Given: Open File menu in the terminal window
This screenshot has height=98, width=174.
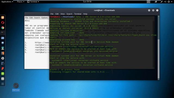Looking at the screenshot, I should pos(52,14).
